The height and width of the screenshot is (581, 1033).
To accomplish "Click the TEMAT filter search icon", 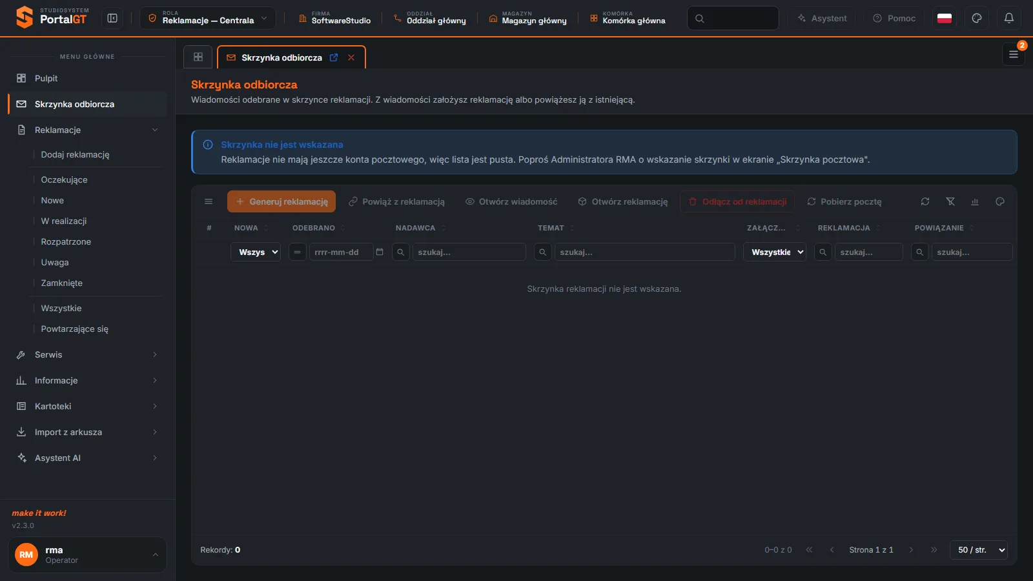I will click(543, 252).
